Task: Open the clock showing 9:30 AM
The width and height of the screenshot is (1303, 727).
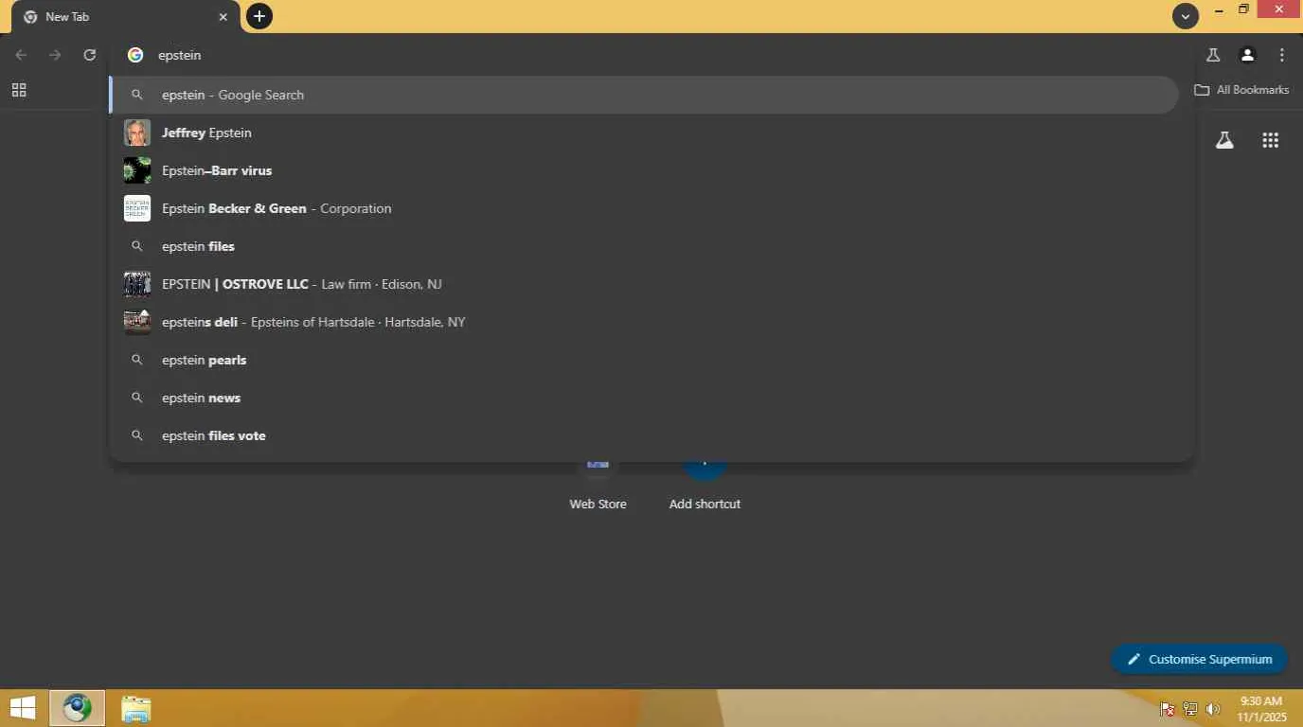Action: (1261, 709)
